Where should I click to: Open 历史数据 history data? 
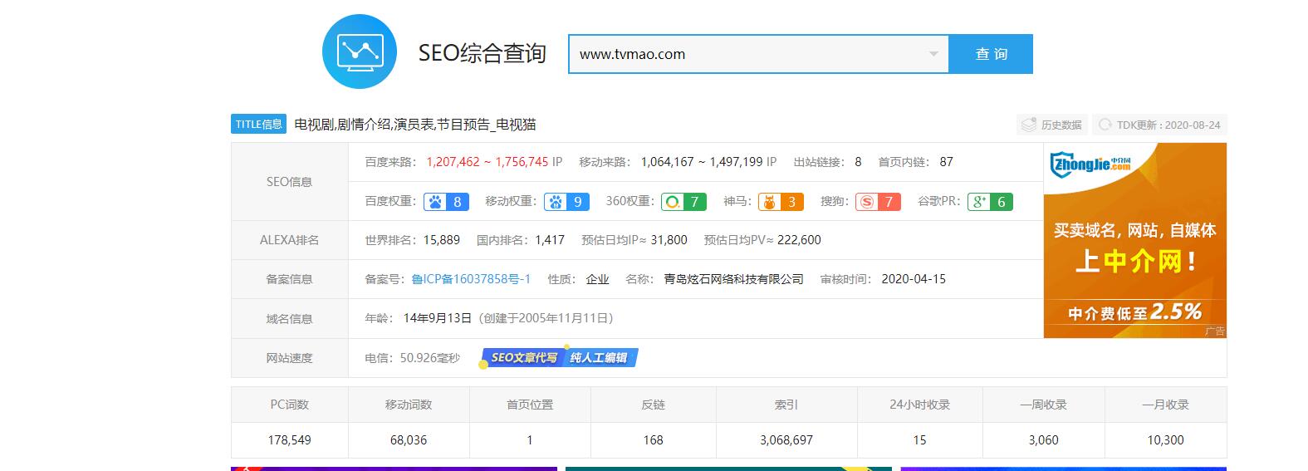[x=1051, y=125]
